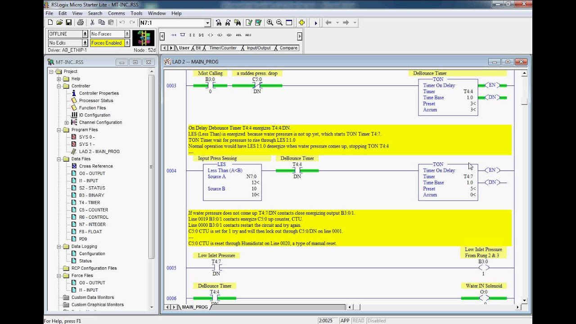The width and height of the screenshot is (576, 324).
Task: Create a new file via toolbar
Action: 50,22
